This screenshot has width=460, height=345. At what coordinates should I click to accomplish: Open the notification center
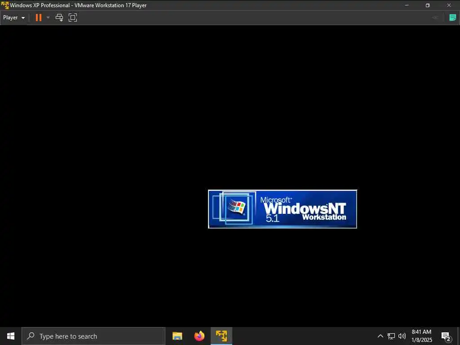click(x=446, y=336)
